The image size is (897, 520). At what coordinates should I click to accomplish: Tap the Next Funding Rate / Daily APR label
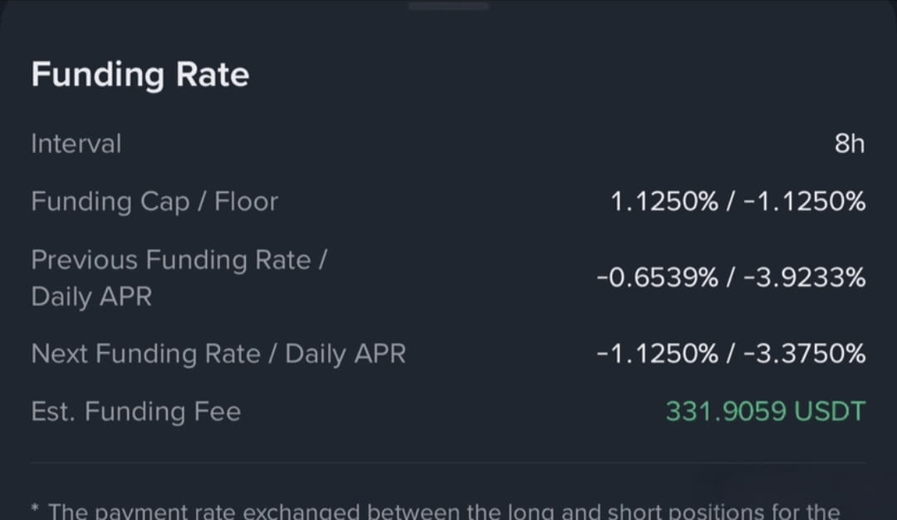[x=218, y=354]
